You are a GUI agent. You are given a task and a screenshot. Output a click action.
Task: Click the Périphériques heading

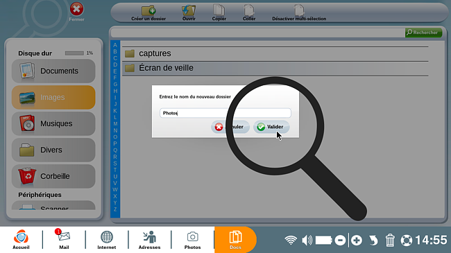[x=40, y=195]
